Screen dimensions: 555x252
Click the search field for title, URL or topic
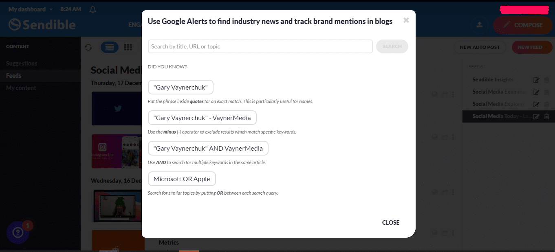(x=260, y=46)
